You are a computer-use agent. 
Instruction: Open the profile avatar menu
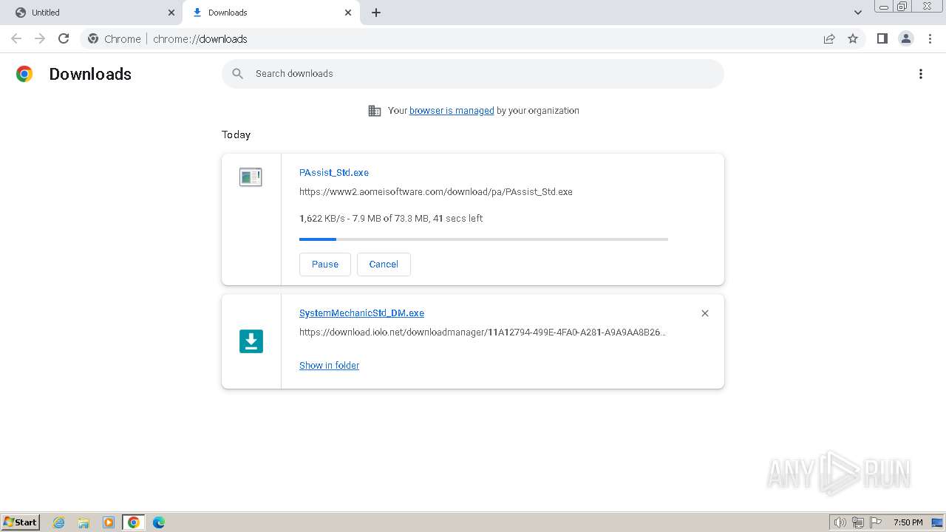(x=906, y=38)
